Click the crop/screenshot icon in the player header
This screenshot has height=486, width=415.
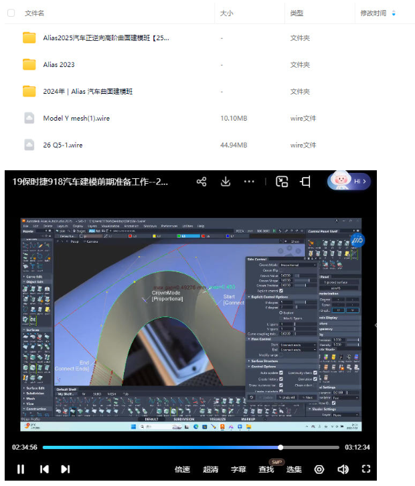[305, 182]
